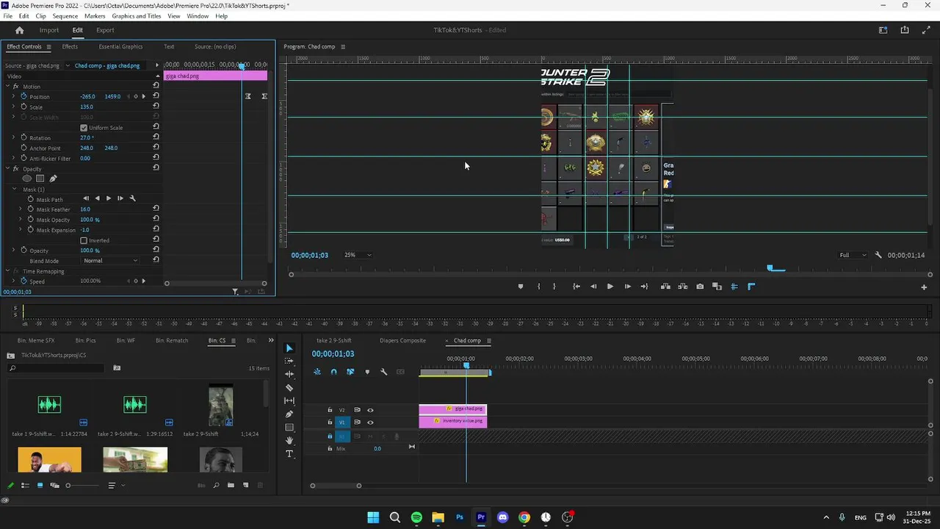This screenshot has height=529, width=940.
Task: Create 4-point polygon mask under Opacity
Action: point(40,179)
